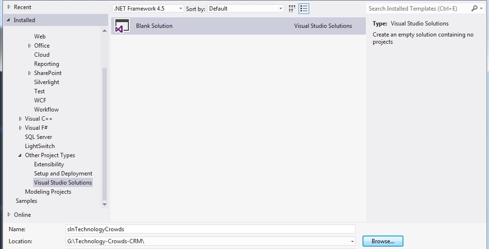Switch to medium icons list view

coord(304,9)
